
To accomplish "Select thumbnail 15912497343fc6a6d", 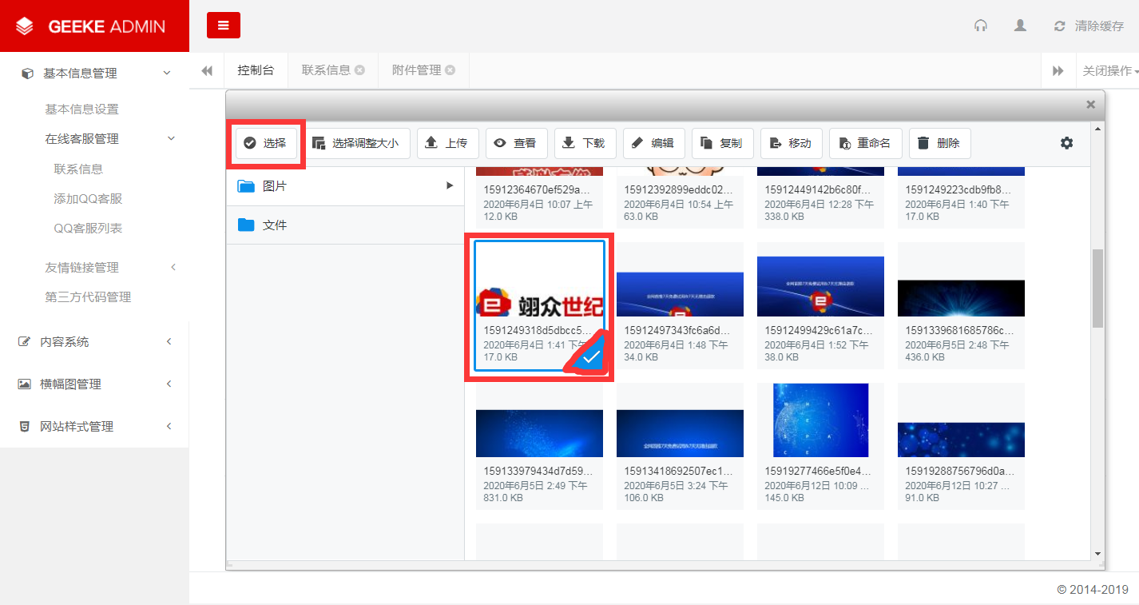I will point(680,305).
